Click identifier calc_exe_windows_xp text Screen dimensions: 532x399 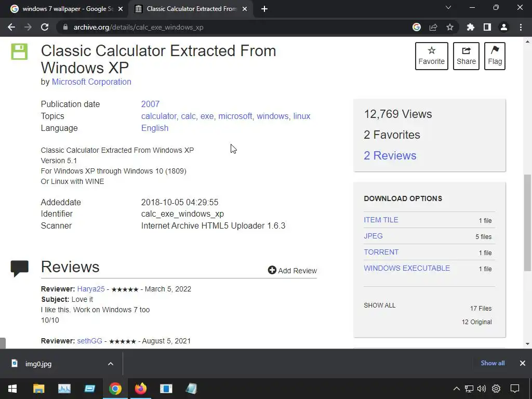click(182, 214)
